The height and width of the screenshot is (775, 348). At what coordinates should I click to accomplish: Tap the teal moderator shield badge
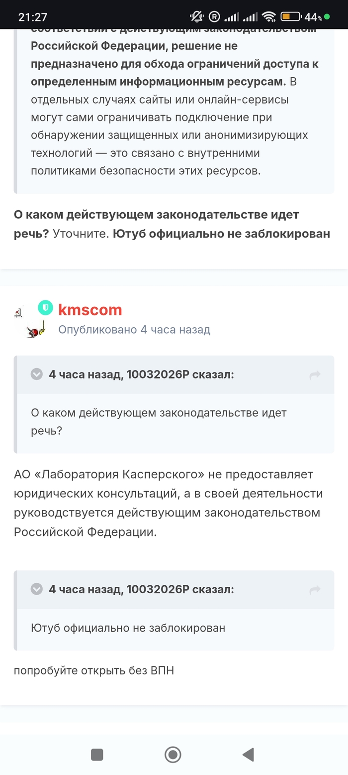45,308
